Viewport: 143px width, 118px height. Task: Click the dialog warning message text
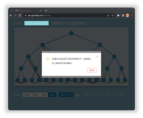coord(72,59)
